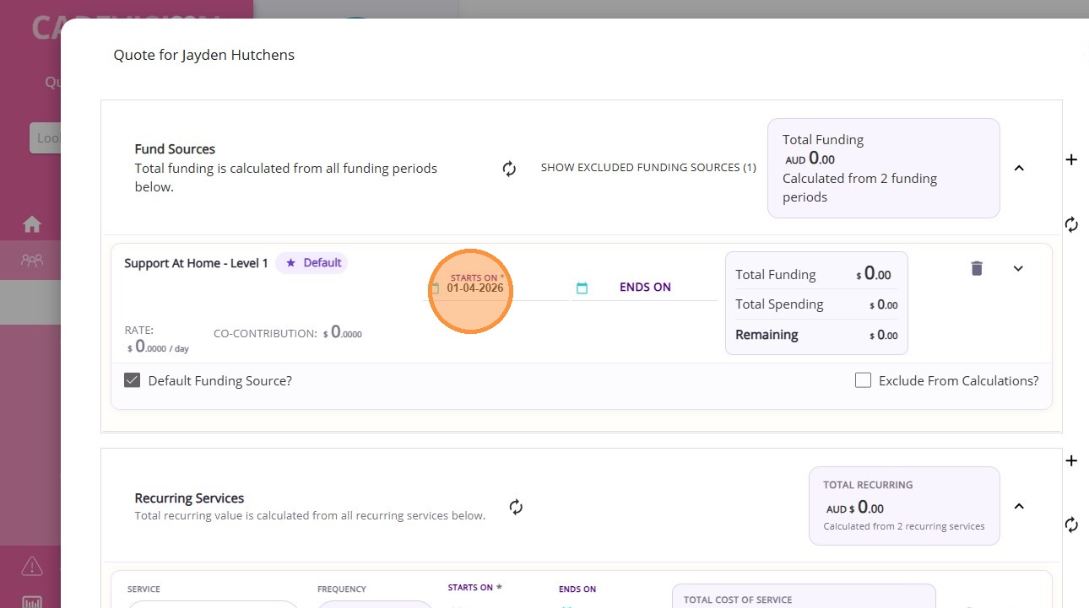Add a new fund source with plus icon
1089x608 pixels.
pyautogui.click(x=1071, y=159)
